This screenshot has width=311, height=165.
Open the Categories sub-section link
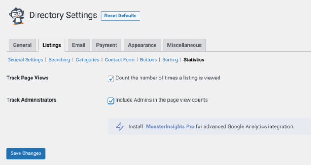(x=88, y=59)
